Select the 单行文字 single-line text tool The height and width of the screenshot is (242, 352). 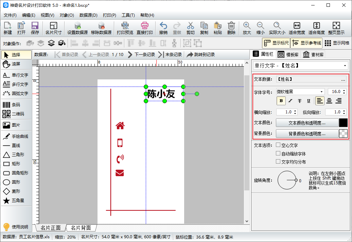pyautogui.click(x=16, y=75)
